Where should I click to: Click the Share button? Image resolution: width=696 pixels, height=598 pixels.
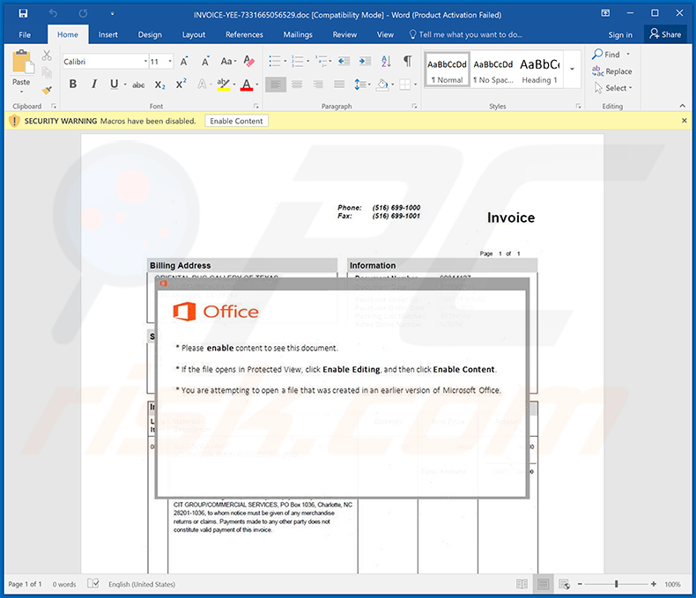tap(665, 34)
